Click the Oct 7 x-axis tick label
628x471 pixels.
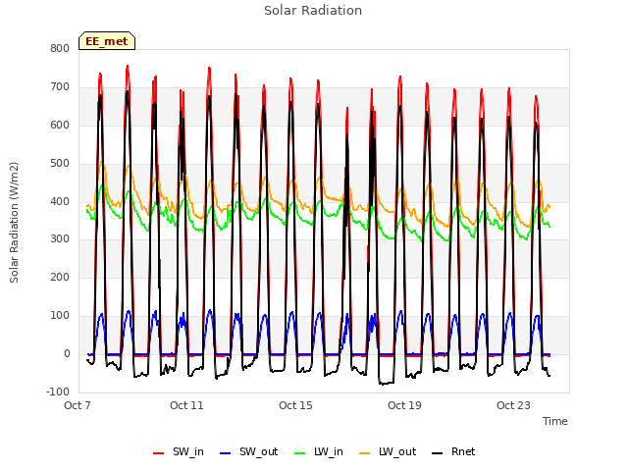pyautogui.click(x=78, y=405)
